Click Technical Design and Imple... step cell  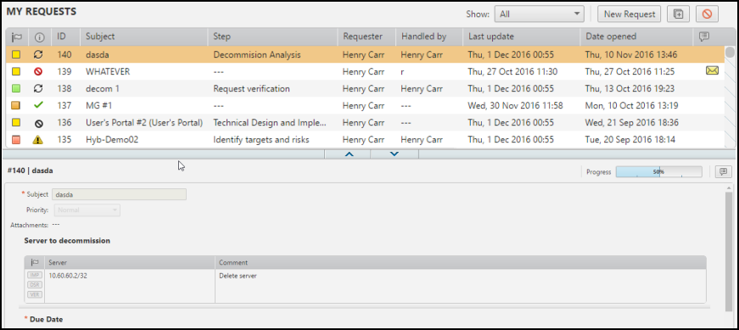(270, 122)
